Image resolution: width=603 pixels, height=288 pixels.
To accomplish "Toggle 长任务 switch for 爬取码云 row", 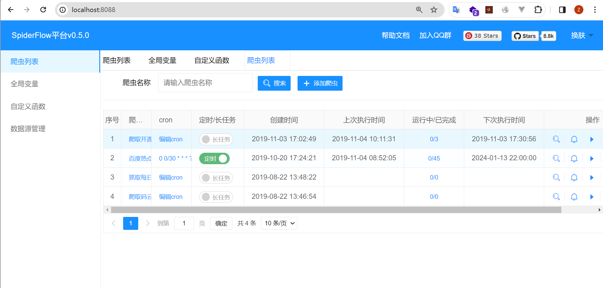I will [216, 197].
